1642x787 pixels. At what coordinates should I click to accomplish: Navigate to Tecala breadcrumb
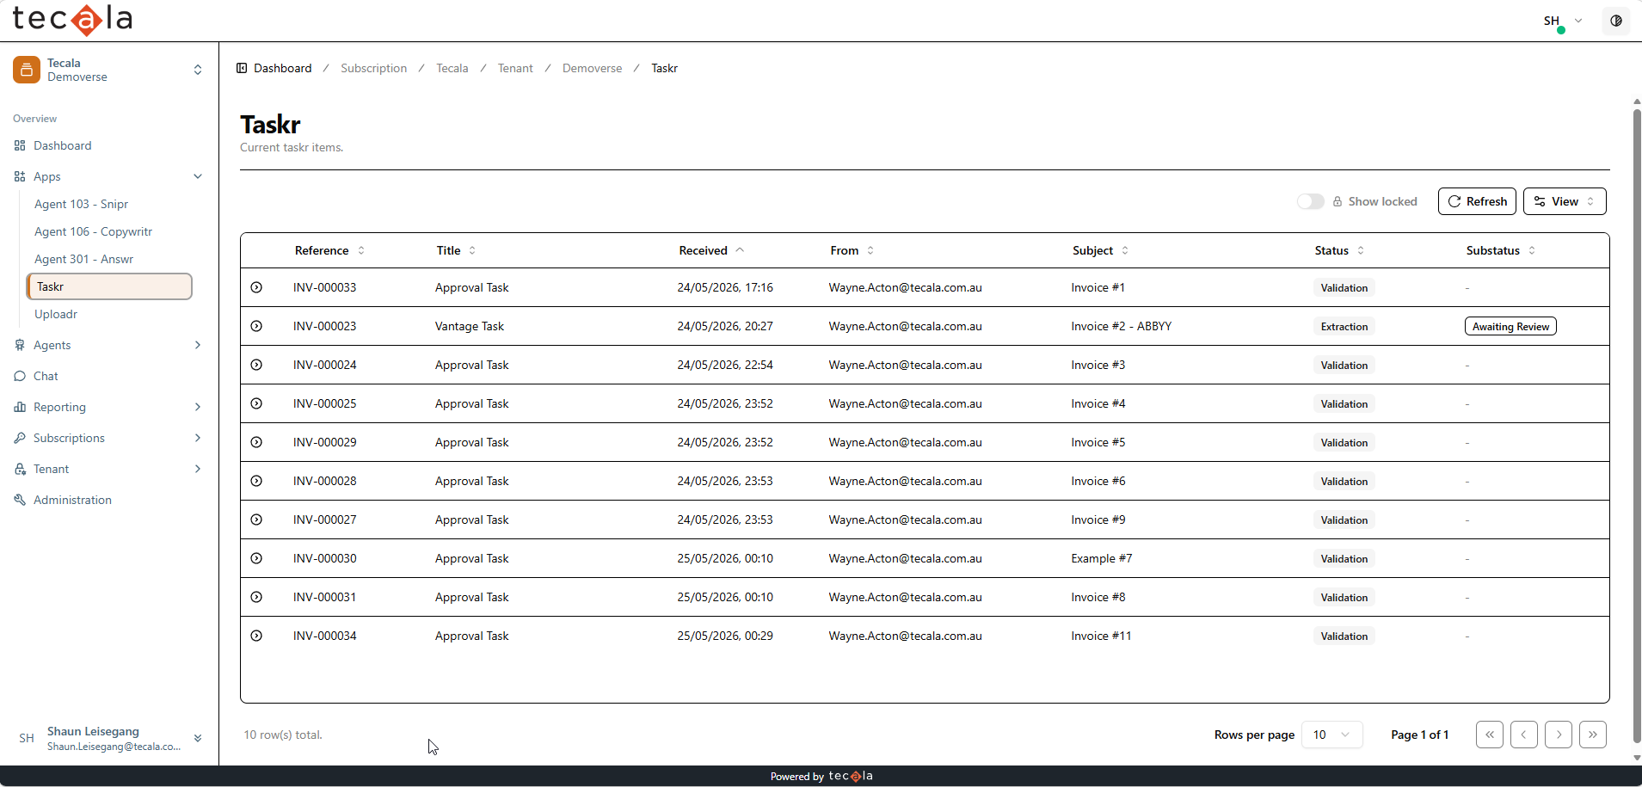(x=452, y=68)
